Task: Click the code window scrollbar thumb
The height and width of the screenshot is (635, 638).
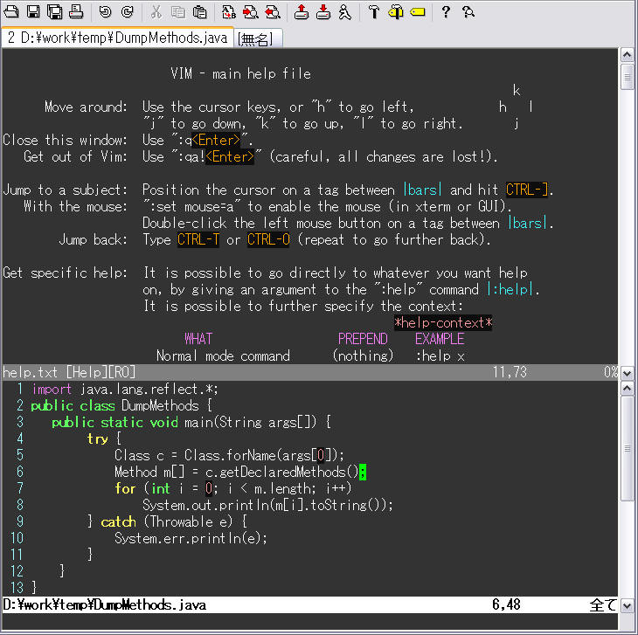Action: [x=627, y=449]
